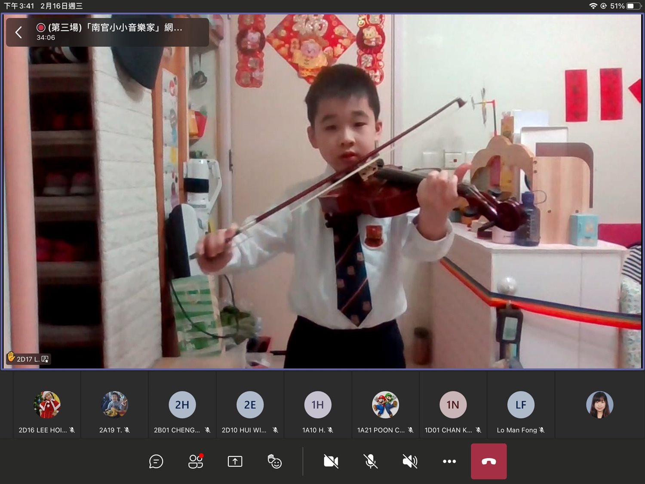This screenshot has width=645, height=484.
Task: Tap the orientation lock status icon
Action: click(604, 6)
